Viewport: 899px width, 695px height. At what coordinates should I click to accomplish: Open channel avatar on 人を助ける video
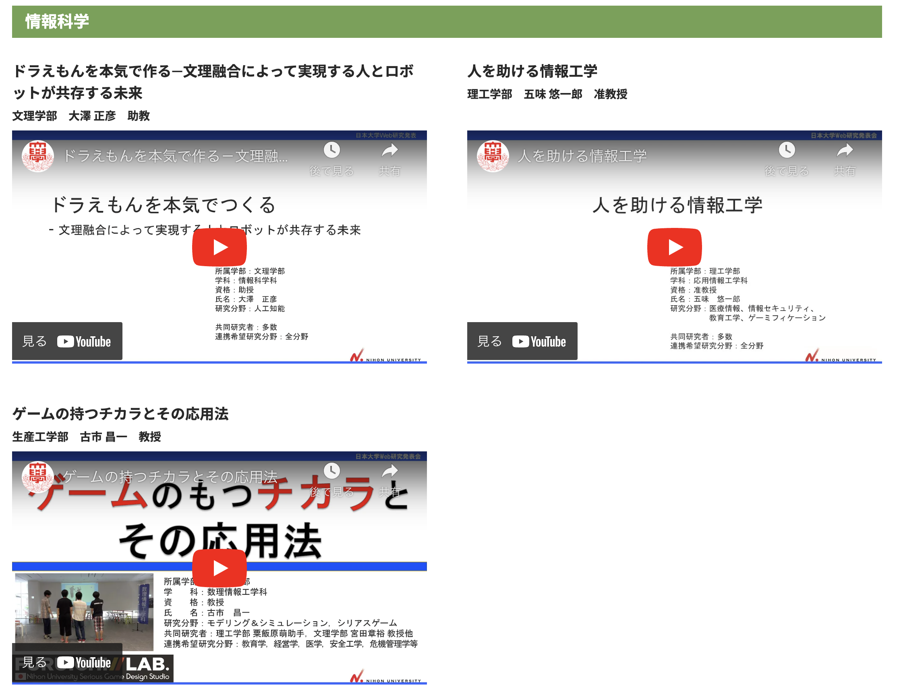[x=492, y=156]
